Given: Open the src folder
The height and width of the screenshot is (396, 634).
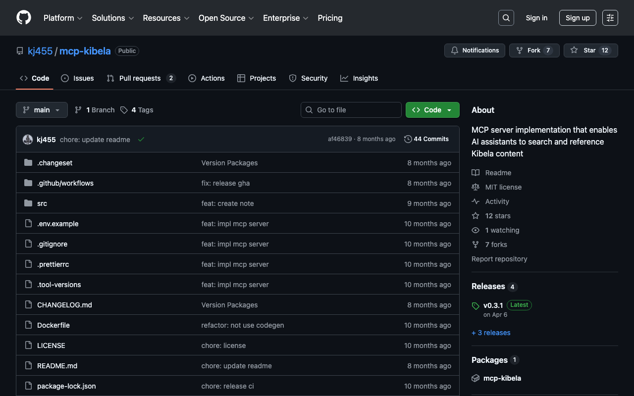Looking at the screenshot, I should (42, 203).
